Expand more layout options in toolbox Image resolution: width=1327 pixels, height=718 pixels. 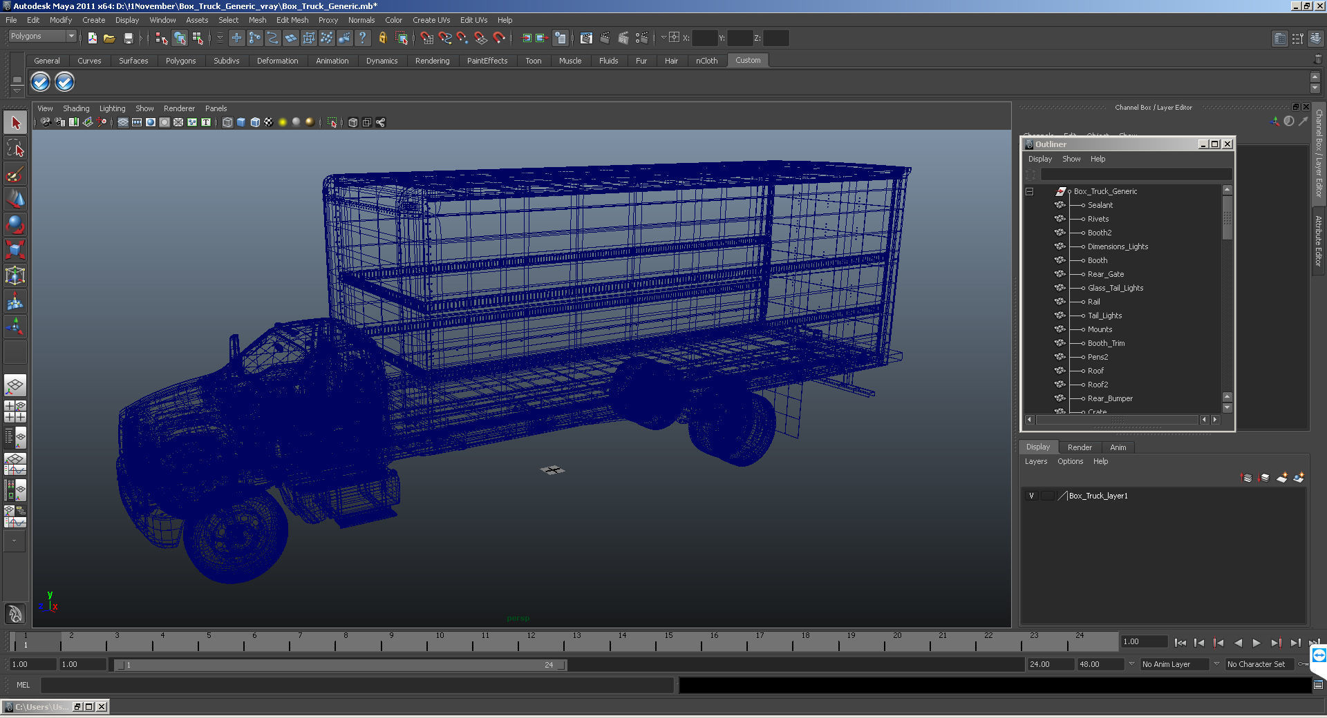15,541
